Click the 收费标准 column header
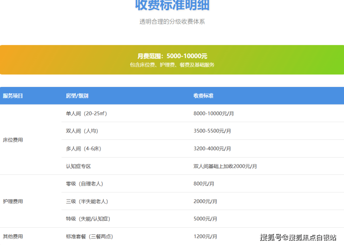The height and width of the screenshot is (245, 344). click(x=204, y=96)
